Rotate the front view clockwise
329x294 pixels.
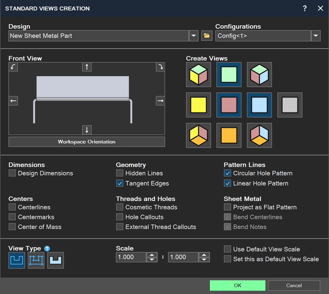(160, 67)
